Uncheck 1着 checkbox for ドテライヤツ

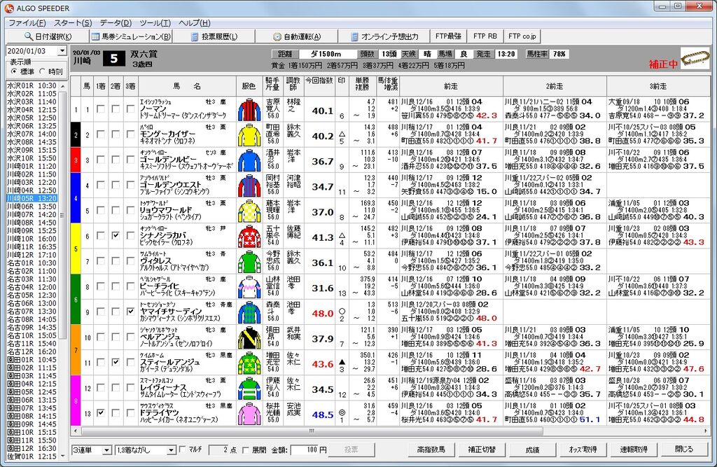101,412
